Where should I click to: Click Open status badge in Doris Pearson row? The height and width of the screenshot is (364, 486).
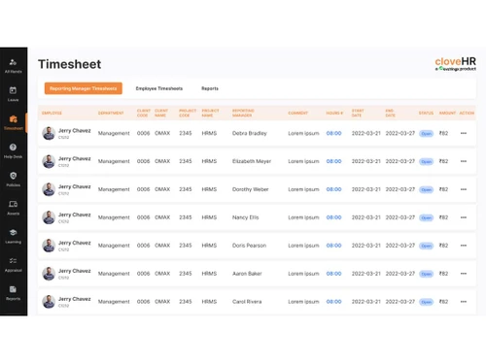coord(426,246)
